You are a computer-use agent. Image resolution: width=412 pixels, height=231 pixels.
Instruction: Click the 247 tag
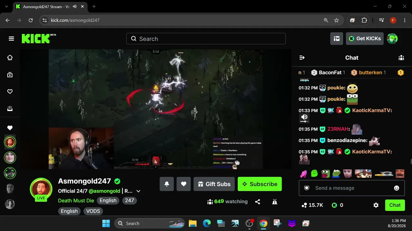(x=129, y=201)
